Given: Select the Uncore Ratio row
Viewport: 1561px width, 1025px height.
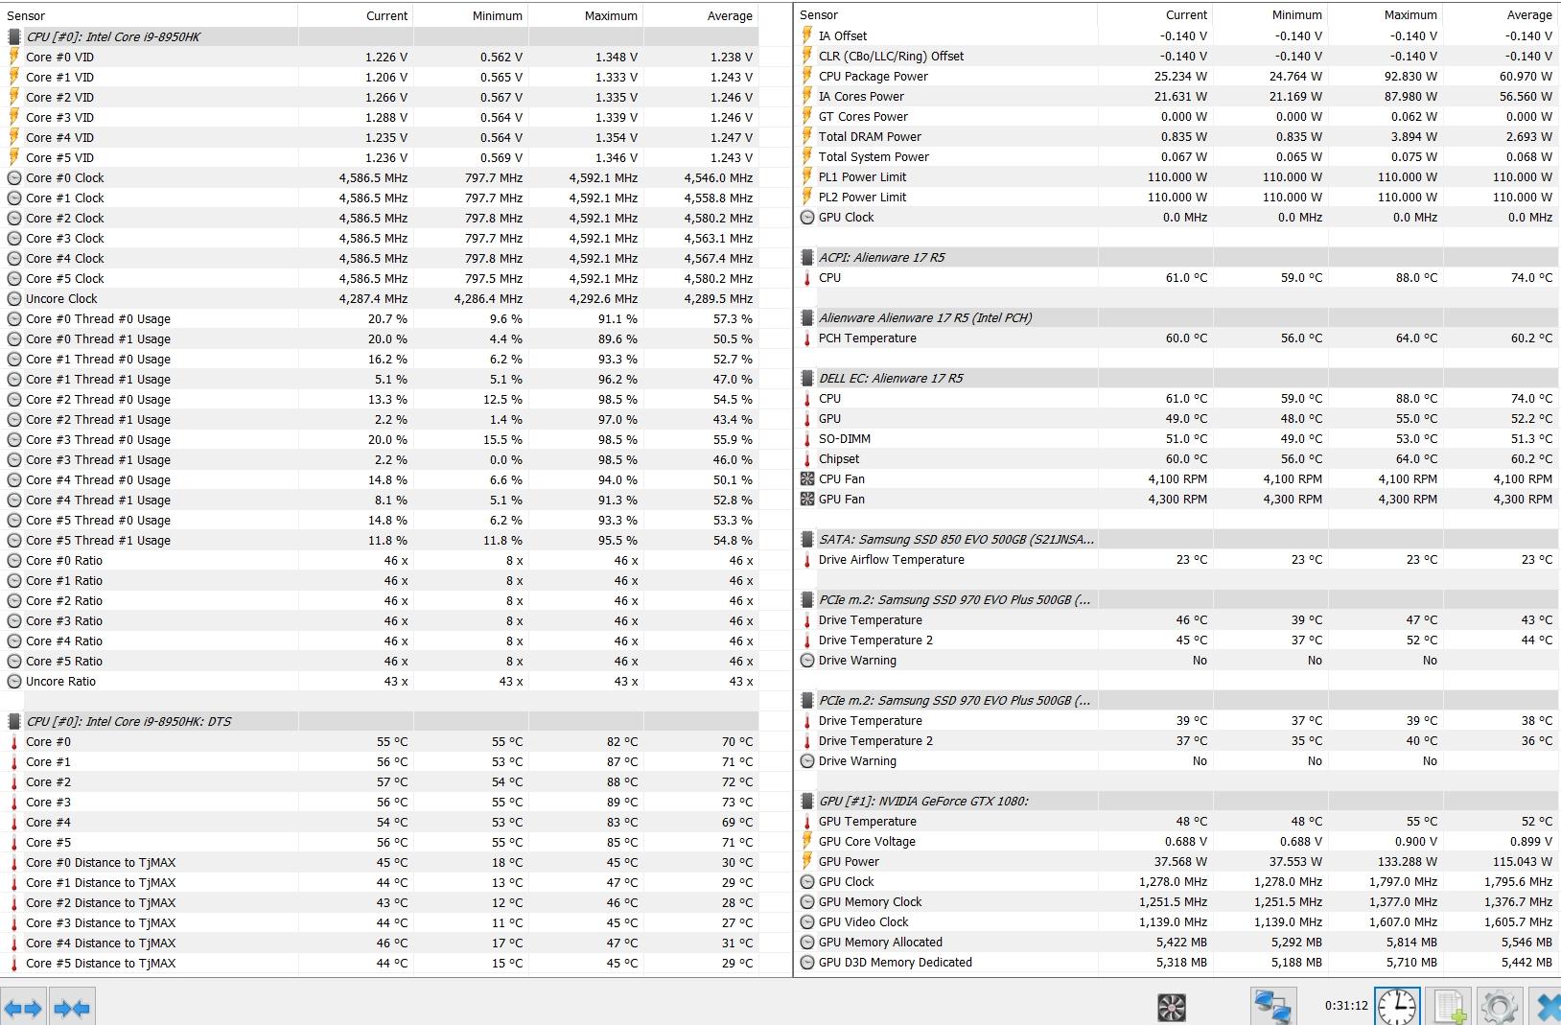Looking at the screenshot, I should tap(60, 682).
